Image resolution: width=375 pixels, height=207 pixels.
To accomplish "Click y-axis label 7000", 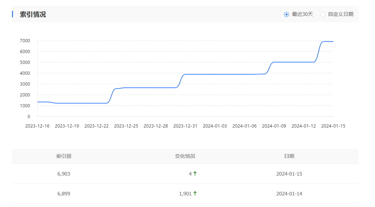I will 25,41.
